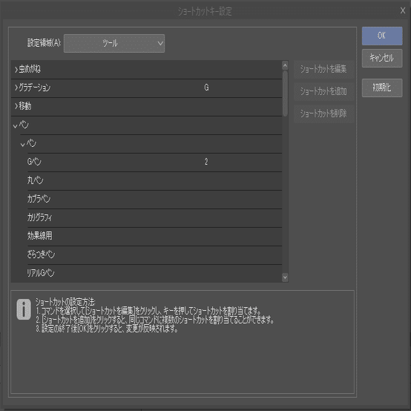Select the リアルGペン row
411x411 pixels.
coord(154,274)
